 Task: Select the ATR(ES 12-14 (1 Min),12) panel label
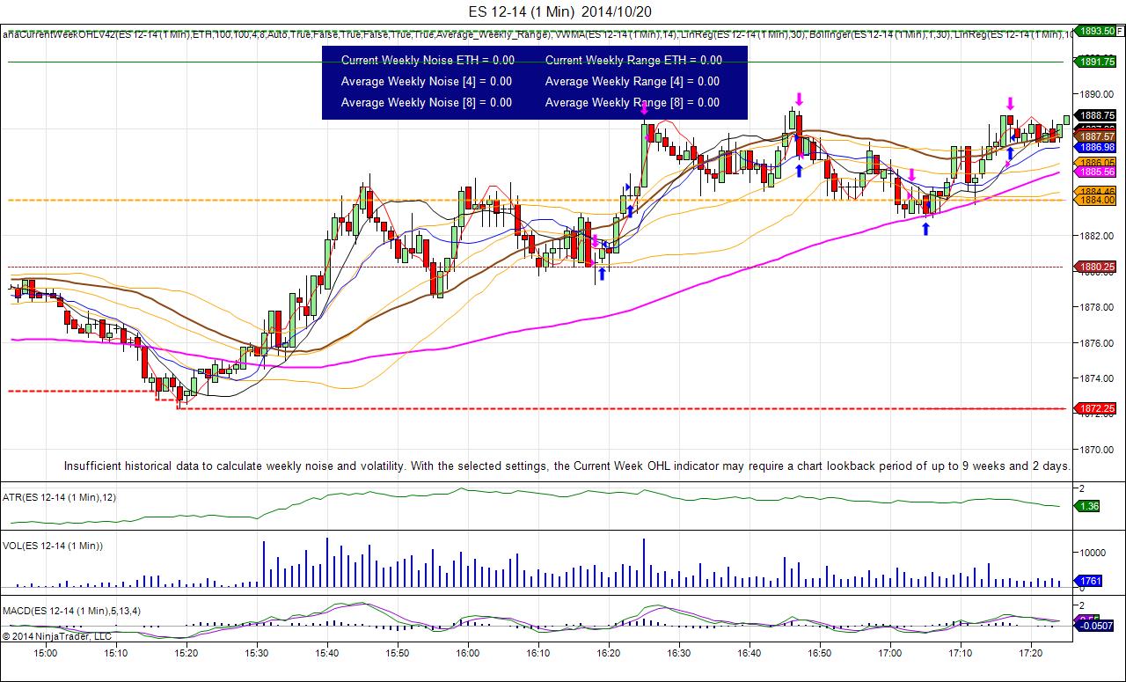(60, 497)
